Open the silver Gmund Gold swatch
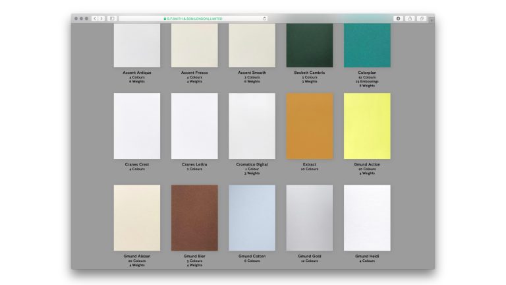 (310, 218)
